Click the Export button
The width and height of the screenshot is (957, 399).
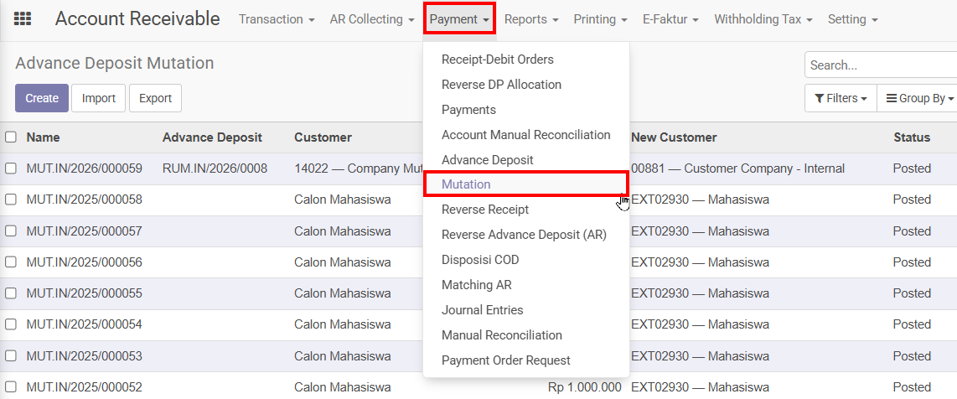155,98
